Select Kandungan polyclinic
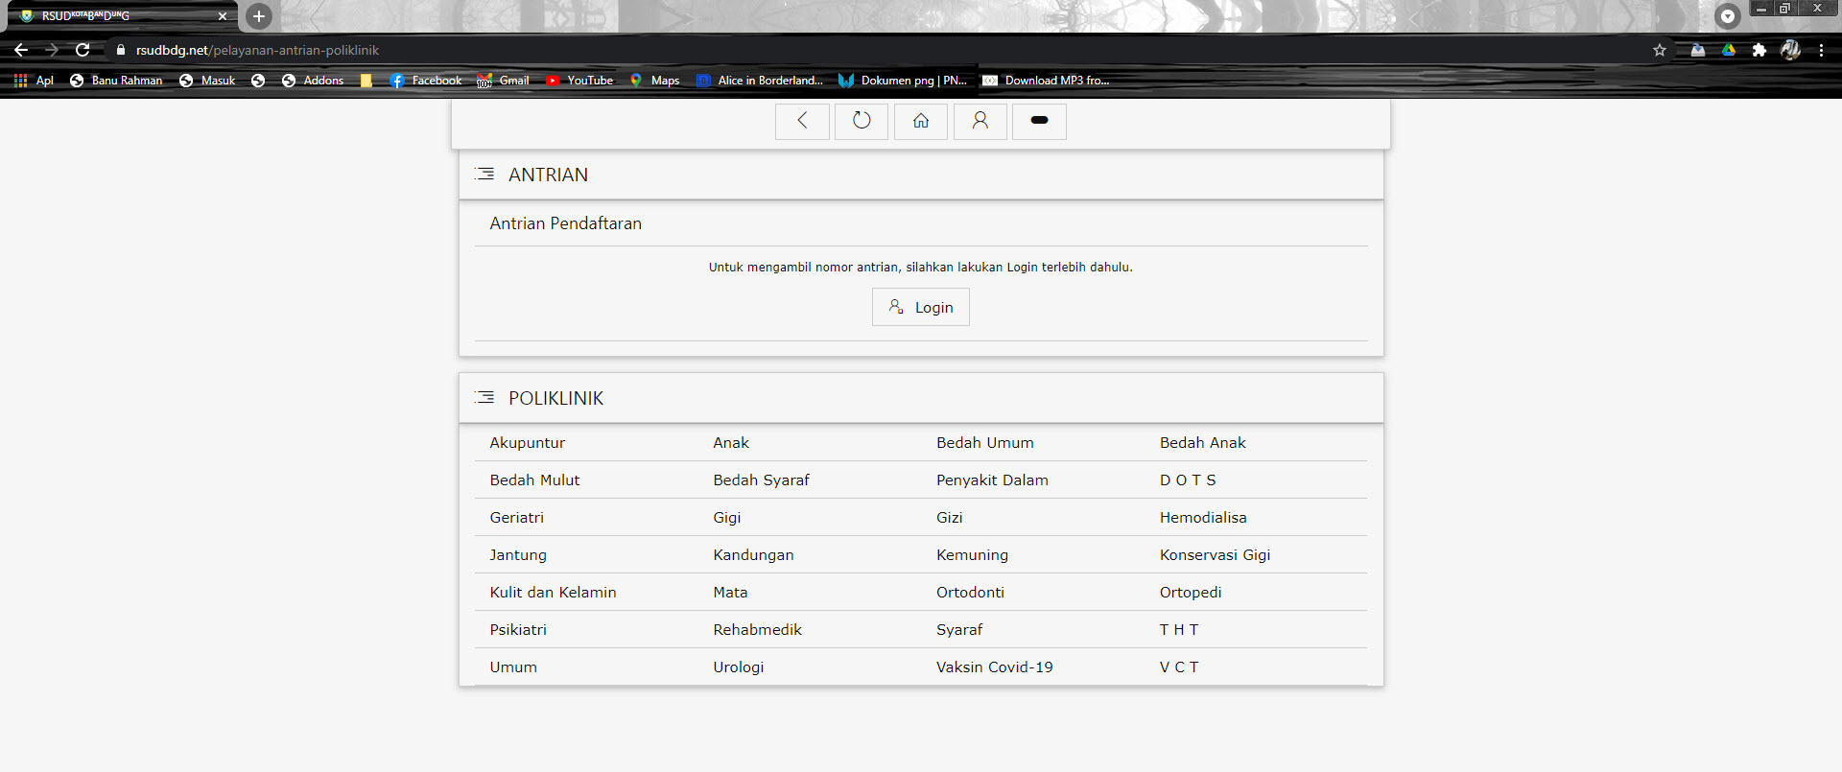This screenshot has height=772, width=1842. pos(753,555)
